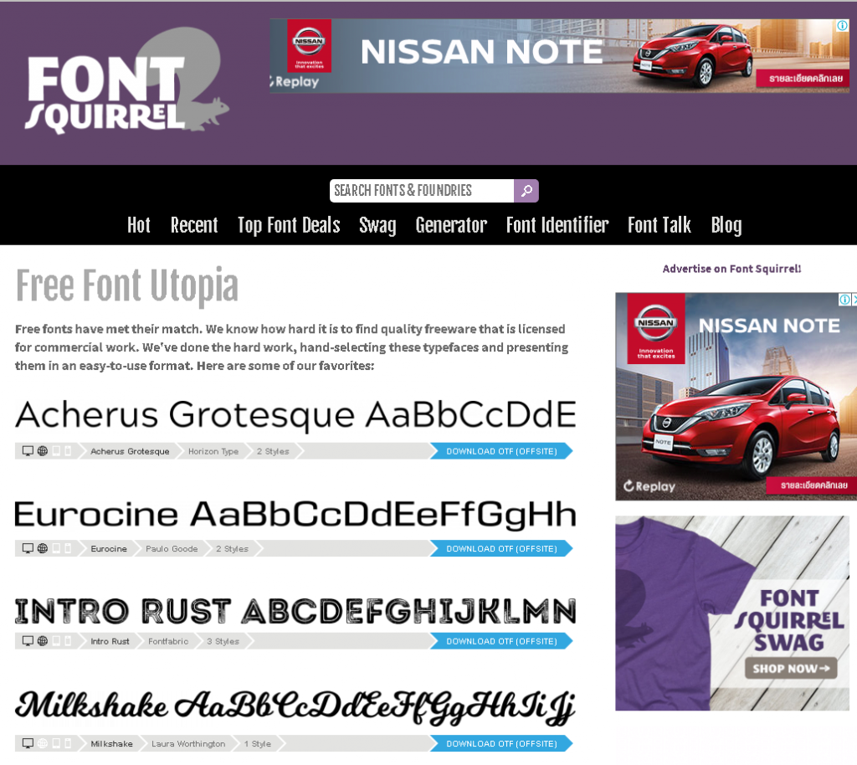
Task: Open the Hot fonts menu
Action: 139,225
